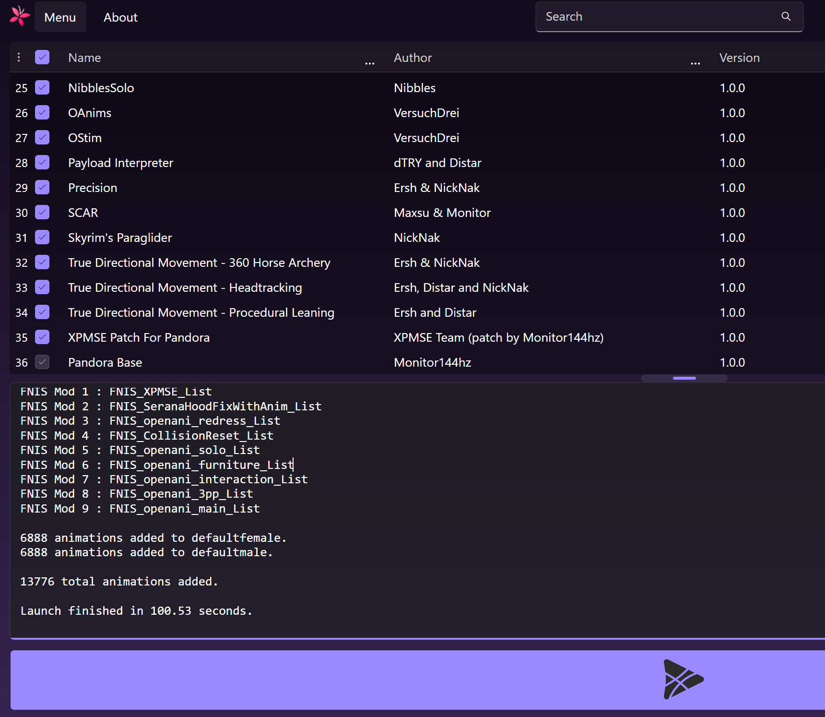Select the Skyrim's Paraglider row

120,238
